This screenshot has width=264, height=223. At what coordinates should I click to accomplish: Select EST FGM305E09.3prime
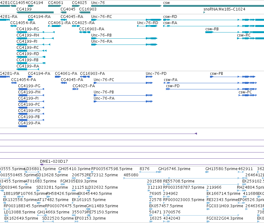78,181
